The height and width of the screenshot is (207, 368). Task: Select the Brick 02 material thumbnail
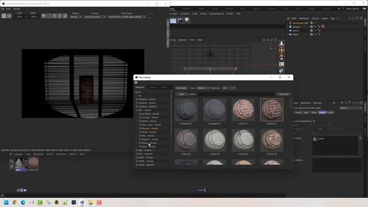click(271, 110)
